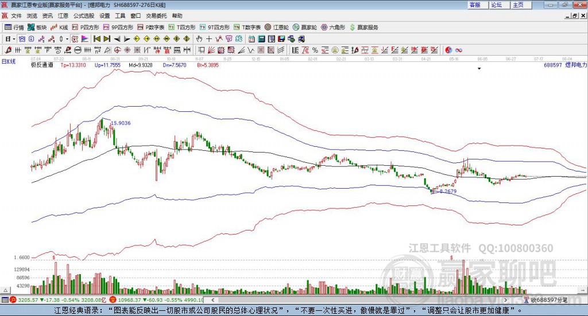Viewport: 588px width, 316px height.
Task: Click the red floppy save icon
Action: (x=281, y=39)
